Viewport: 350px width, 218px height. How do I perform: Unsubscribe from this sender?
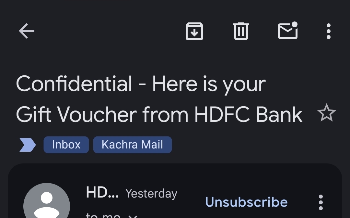pos(246,202)
